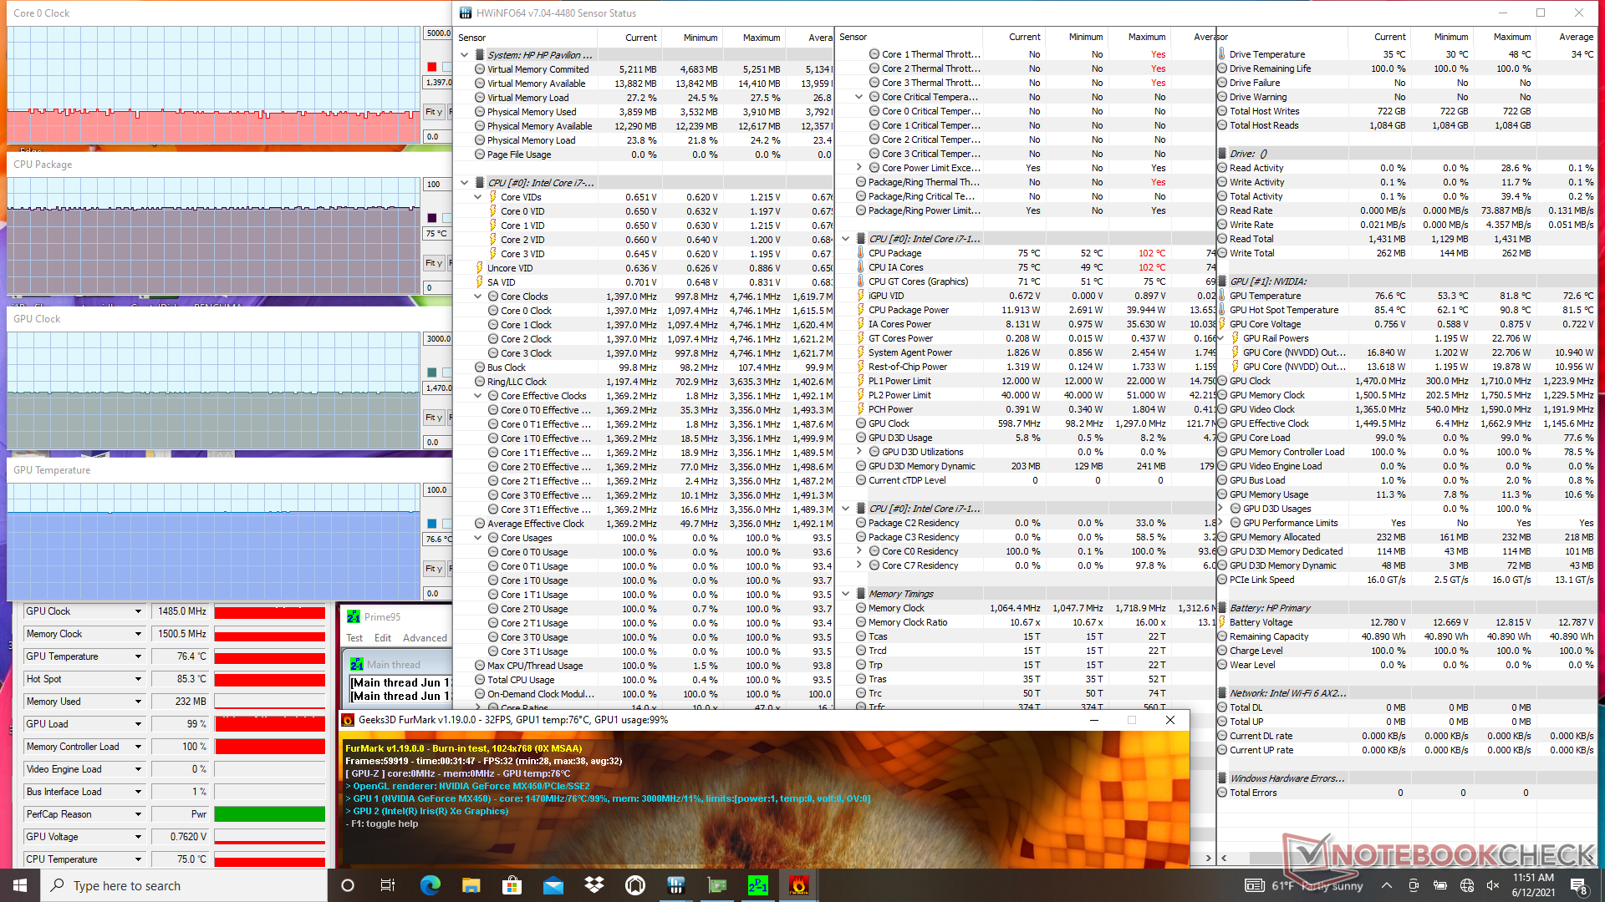Screen dimensions: 1605x902
Task: Open the Memory Controller Load dropdown in GPU-Z
Action: 138,747
